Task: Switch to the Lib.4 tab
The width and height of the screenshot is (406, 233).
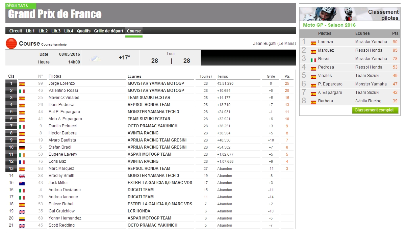Action: coord(69,31)
